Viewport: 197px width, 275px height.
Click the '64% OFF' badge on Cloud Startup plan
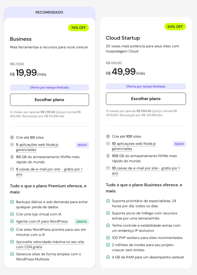click(x=175, y=27)
